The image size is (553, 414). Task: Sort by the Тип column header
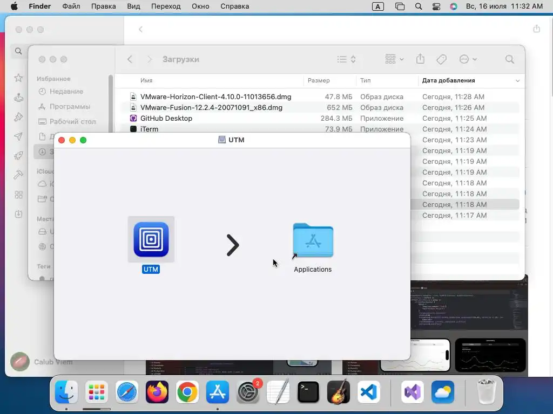tap(366, 80)
